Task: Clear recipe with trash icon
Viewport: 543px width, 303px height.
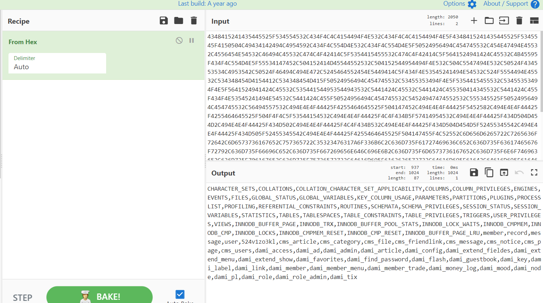Action: 194,20
